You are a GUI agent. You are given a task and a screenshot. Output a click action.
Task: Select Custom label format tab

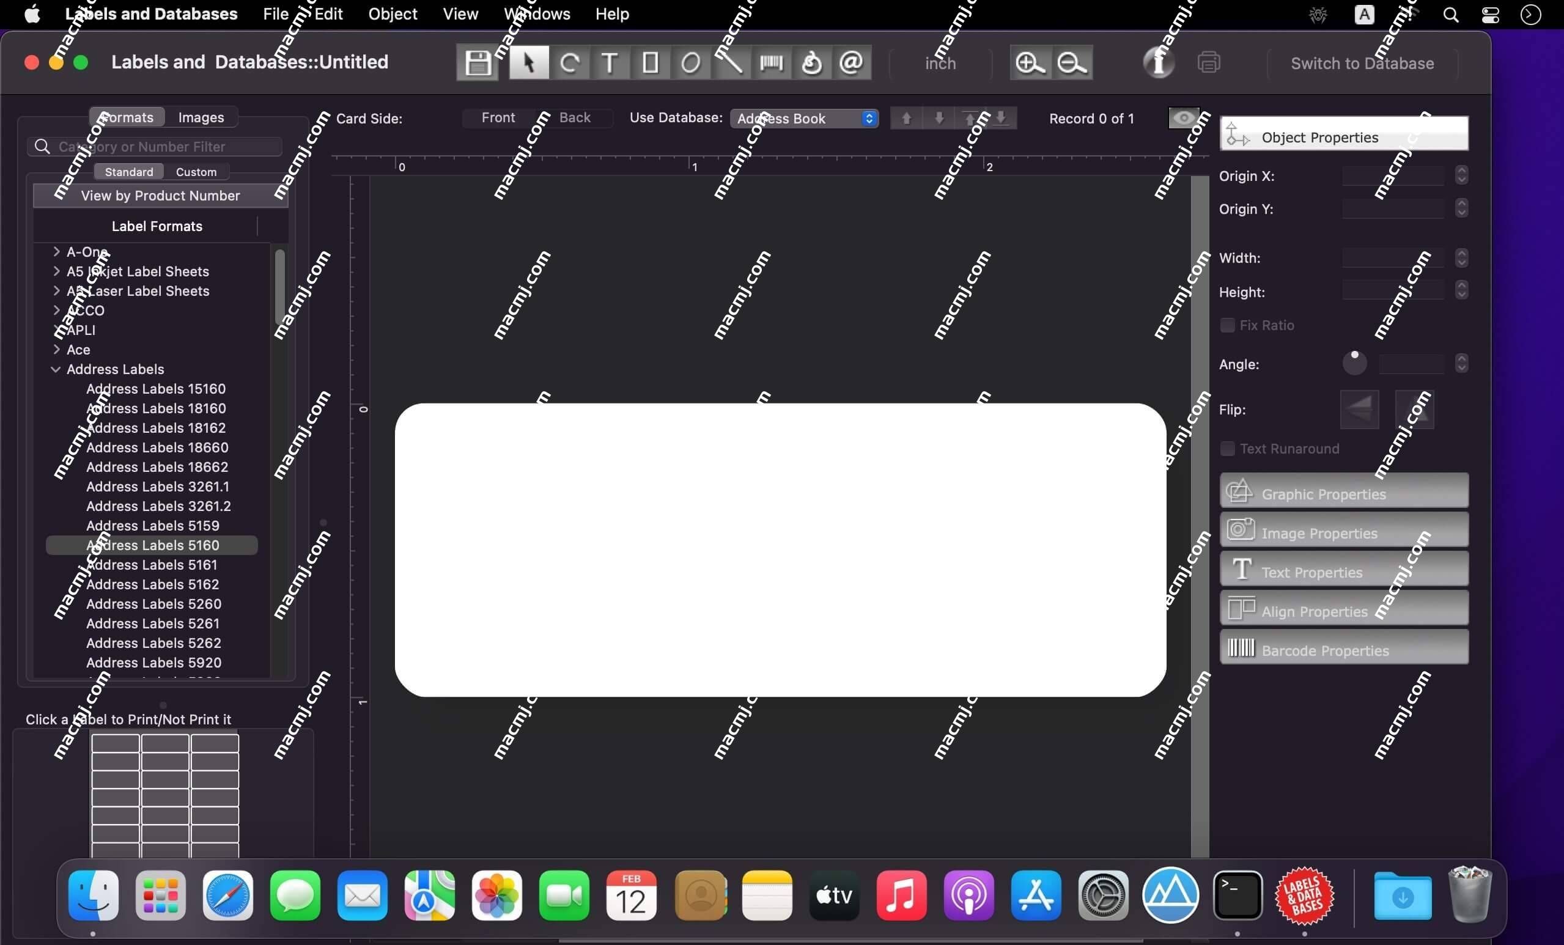click(196, 171)
